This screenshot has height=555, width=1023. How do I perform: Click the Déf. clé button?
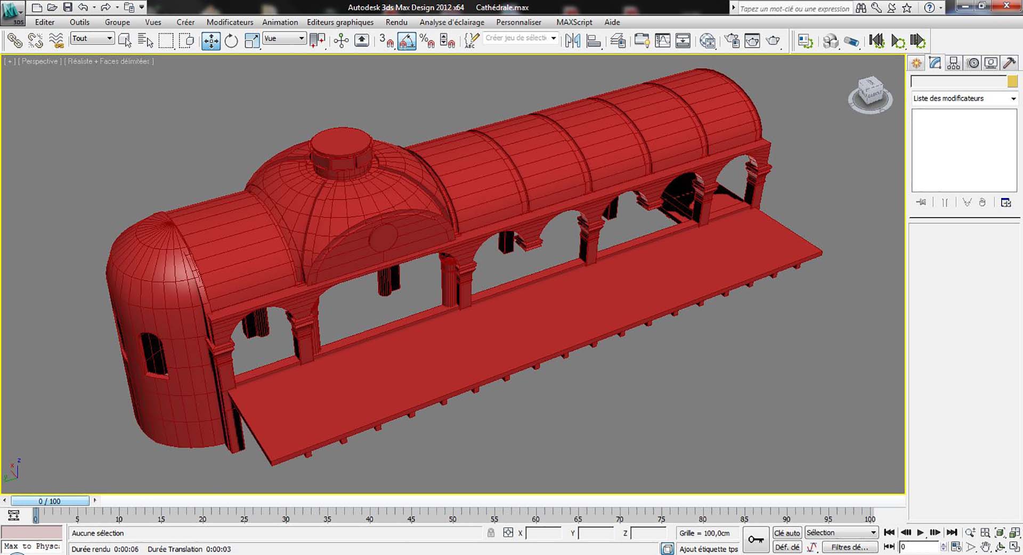786,547
